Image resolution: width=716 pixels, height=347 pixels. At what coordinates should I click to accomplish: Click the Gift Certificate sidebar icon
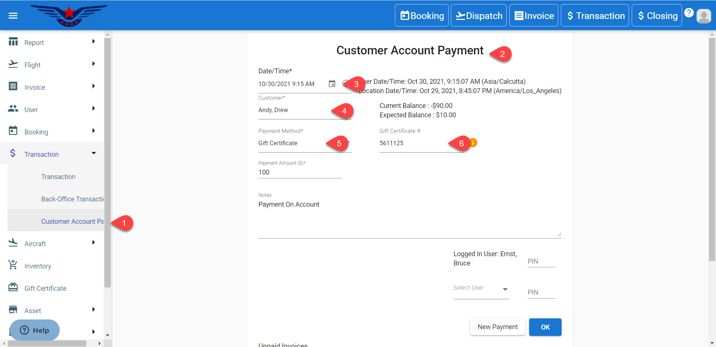click(13, 287)
